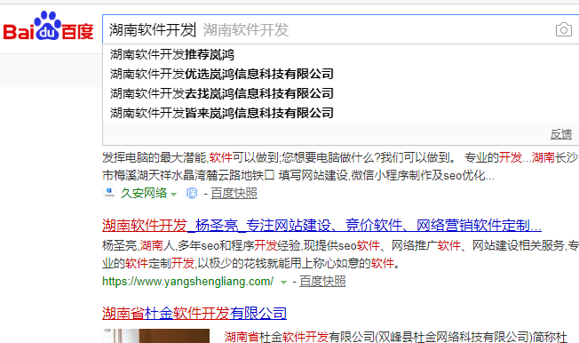Open result 湖南软件开发_杨圣亮_专注网站建设
This screenshot has width=579, height=343.
[x=321, y=225]
